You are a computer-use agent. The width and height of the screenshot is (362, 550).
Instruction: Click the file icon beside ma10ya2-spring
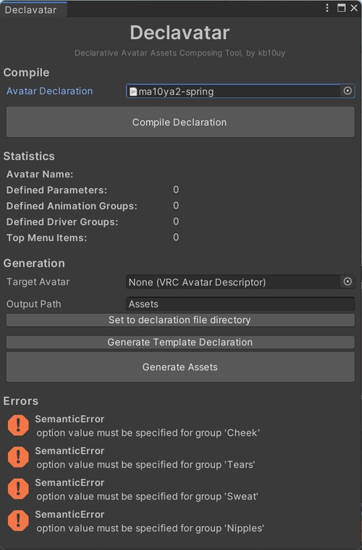click(x=133, y=91)
